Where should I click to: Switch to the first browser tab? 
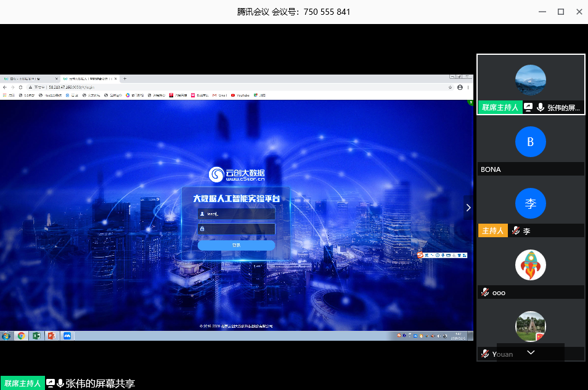point(28,79)
